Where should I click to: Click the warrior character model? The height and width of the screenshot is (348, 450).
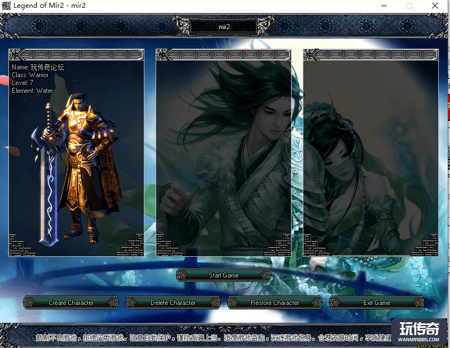tap(77, 170)
